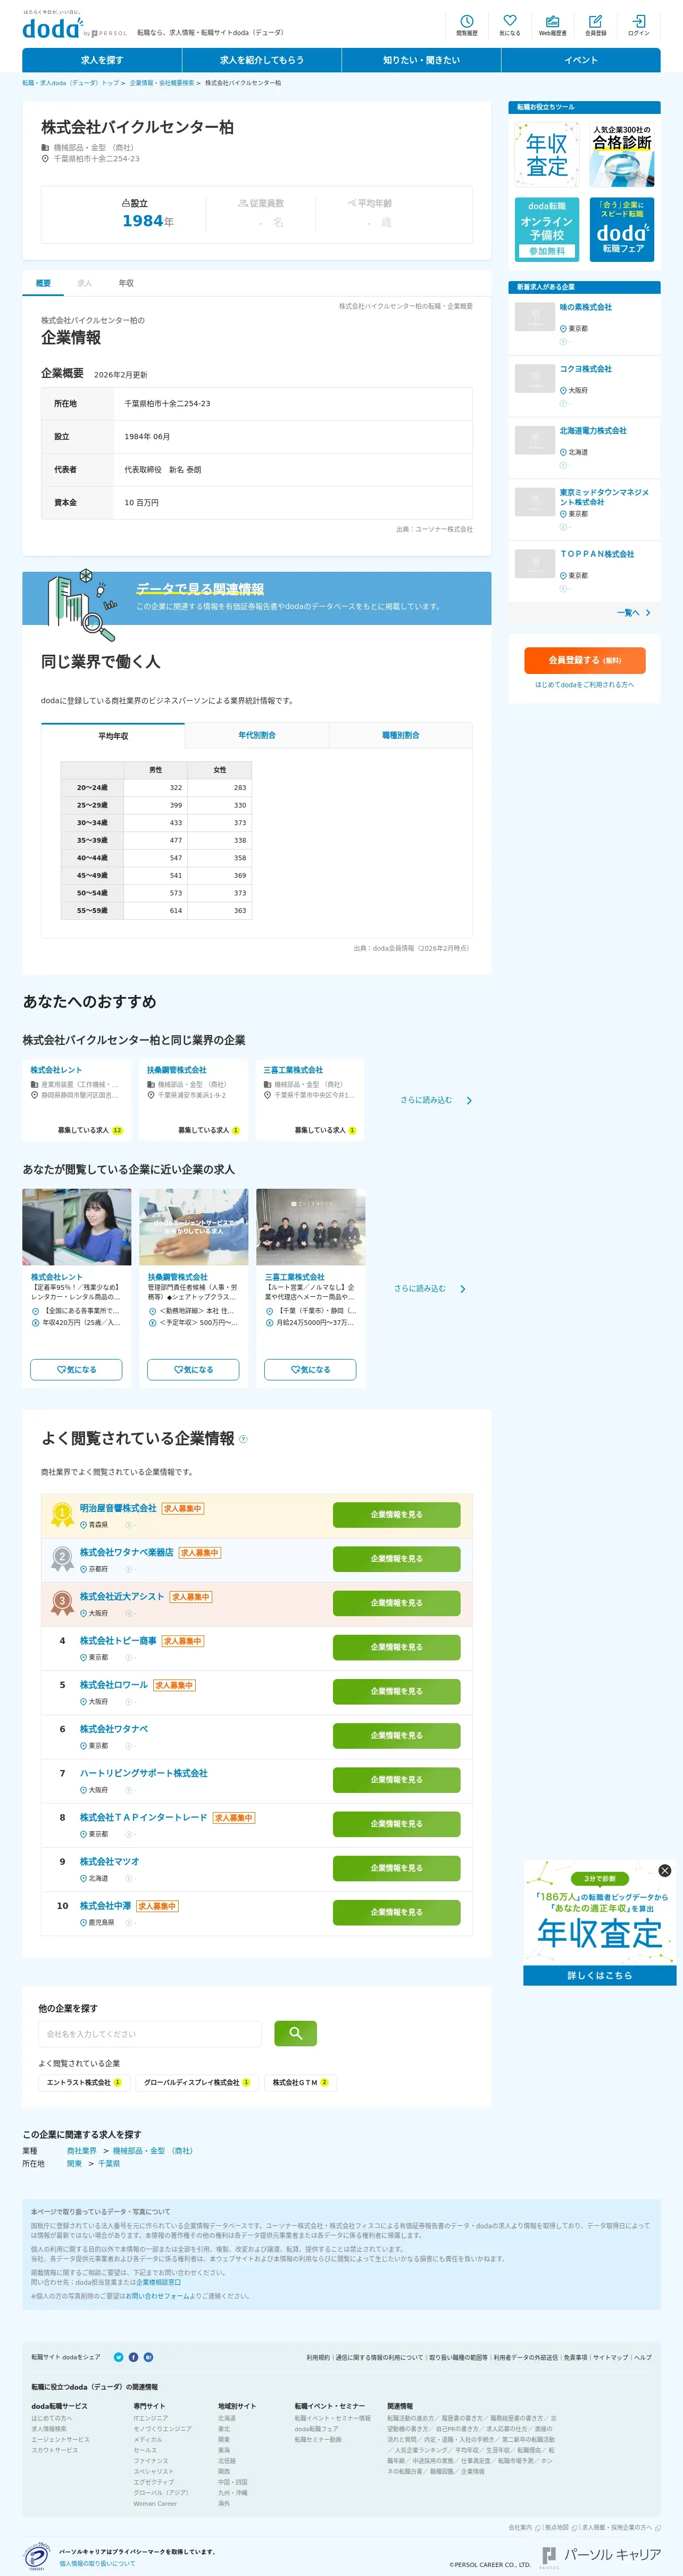Open TOPPAN株式会社 link
The image size is (683, 2576).
click(597, 554)
